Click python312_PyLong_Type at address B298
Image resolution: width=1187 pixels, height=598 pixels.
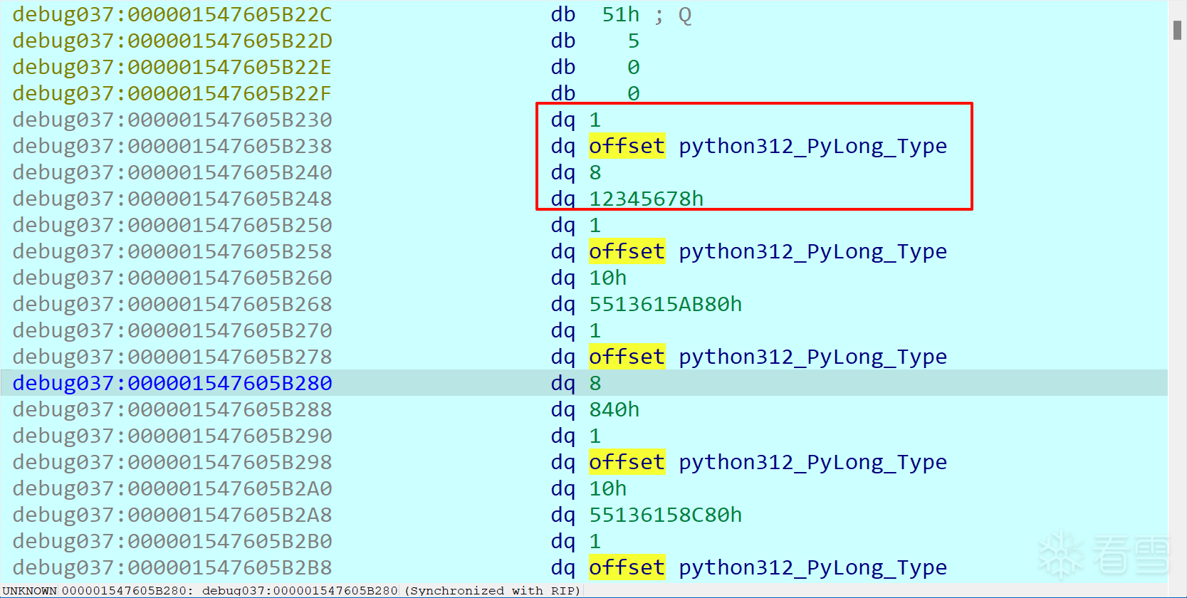812,463
